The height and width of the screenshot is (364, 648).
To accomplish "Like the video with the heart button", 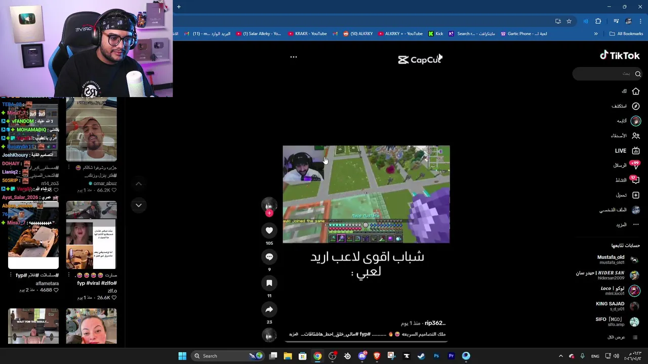I will 269,231.
